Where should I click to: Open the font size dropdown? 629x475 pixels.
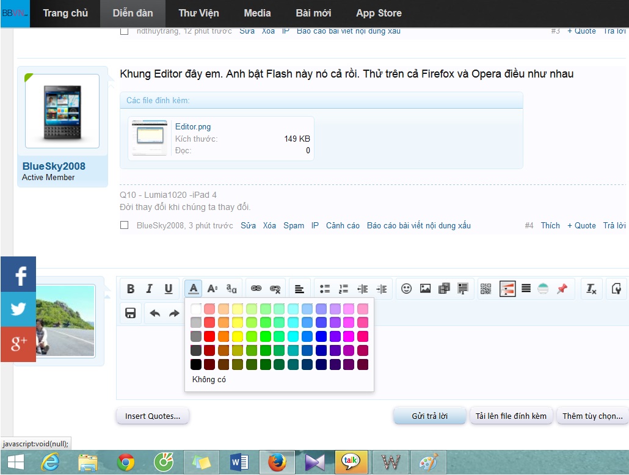[x=212, y=289]
